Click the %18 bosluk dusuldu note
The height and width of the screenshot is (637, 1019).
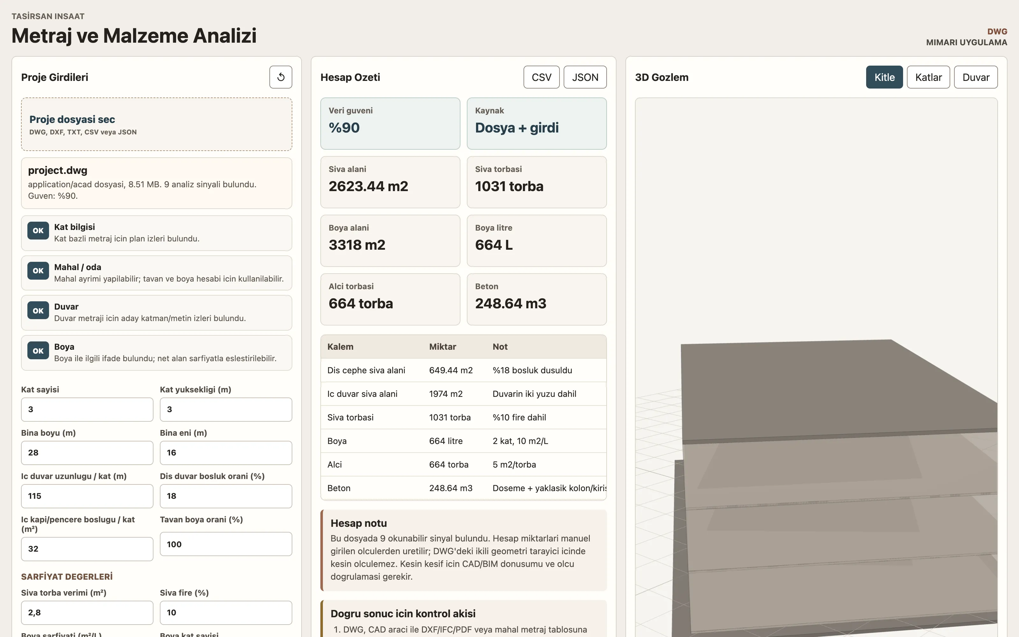pyautogui.click(x=532, y=370)
